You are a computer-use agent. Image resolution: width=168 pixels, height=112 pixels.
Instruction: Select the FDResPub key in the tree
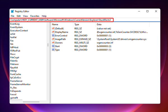tap(15, 51)
